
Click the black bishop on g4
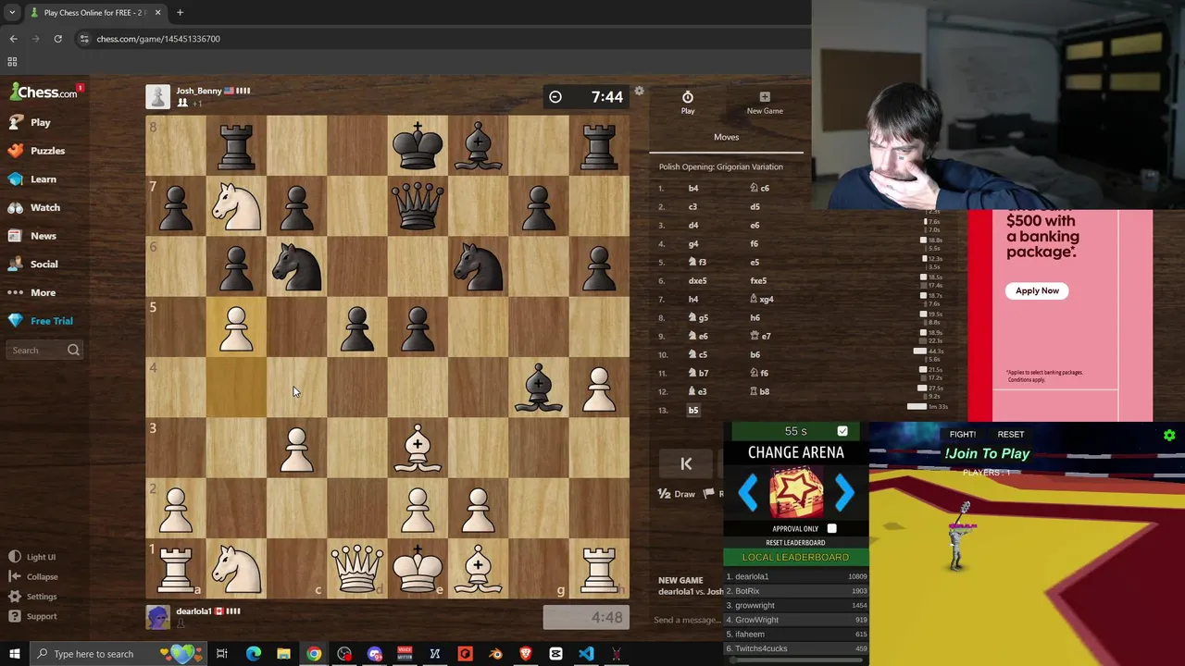[538, 388]
